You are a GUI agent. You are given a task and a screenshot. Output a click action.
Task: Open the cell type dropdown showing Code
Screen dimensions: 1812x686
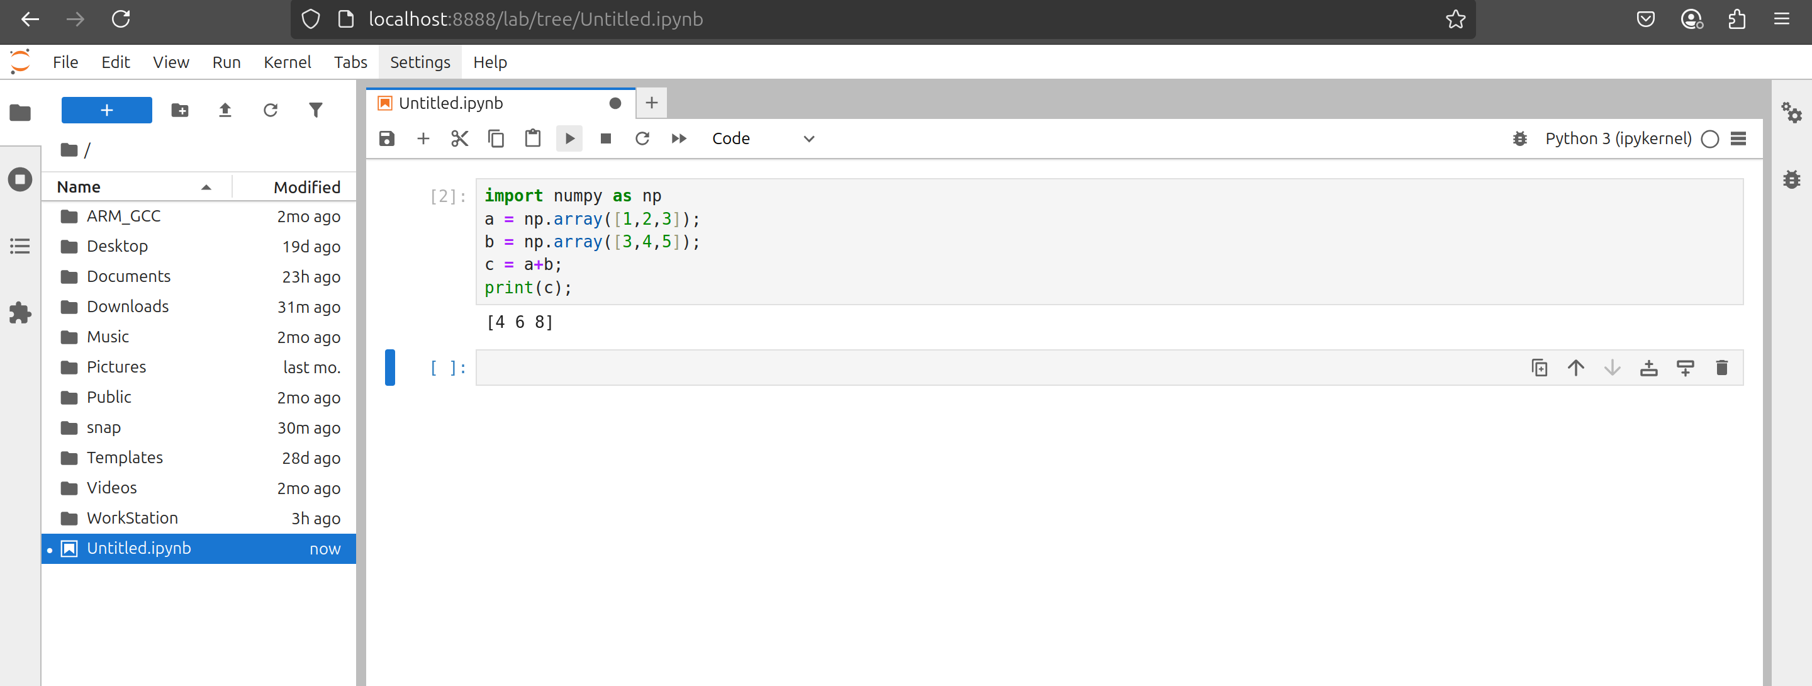click(x=759, y=138)
